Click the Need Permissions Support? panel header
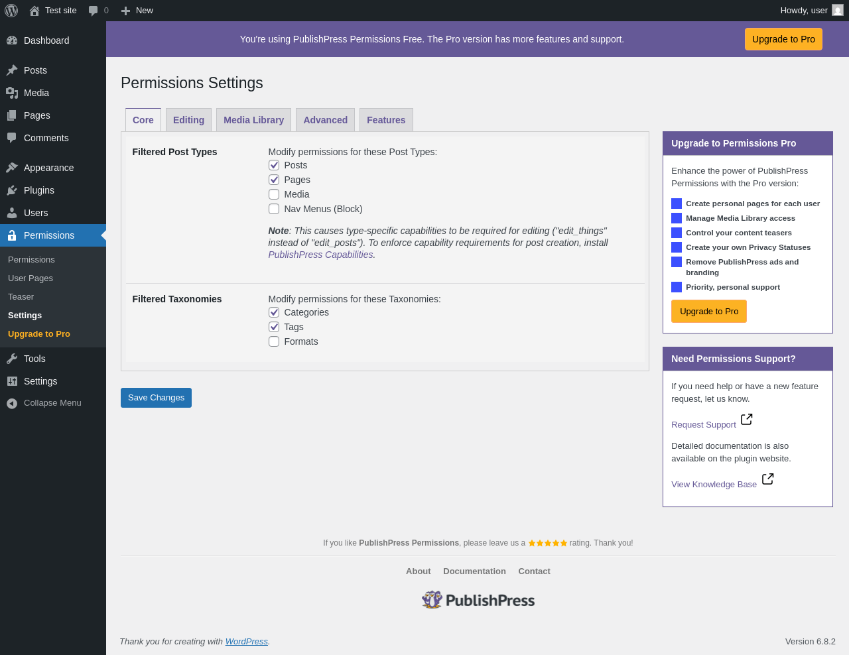 point(748,359)
